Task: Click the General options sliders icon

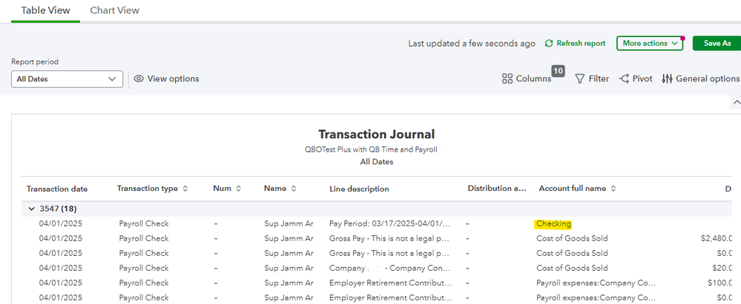Action: (x=667, y=78)
